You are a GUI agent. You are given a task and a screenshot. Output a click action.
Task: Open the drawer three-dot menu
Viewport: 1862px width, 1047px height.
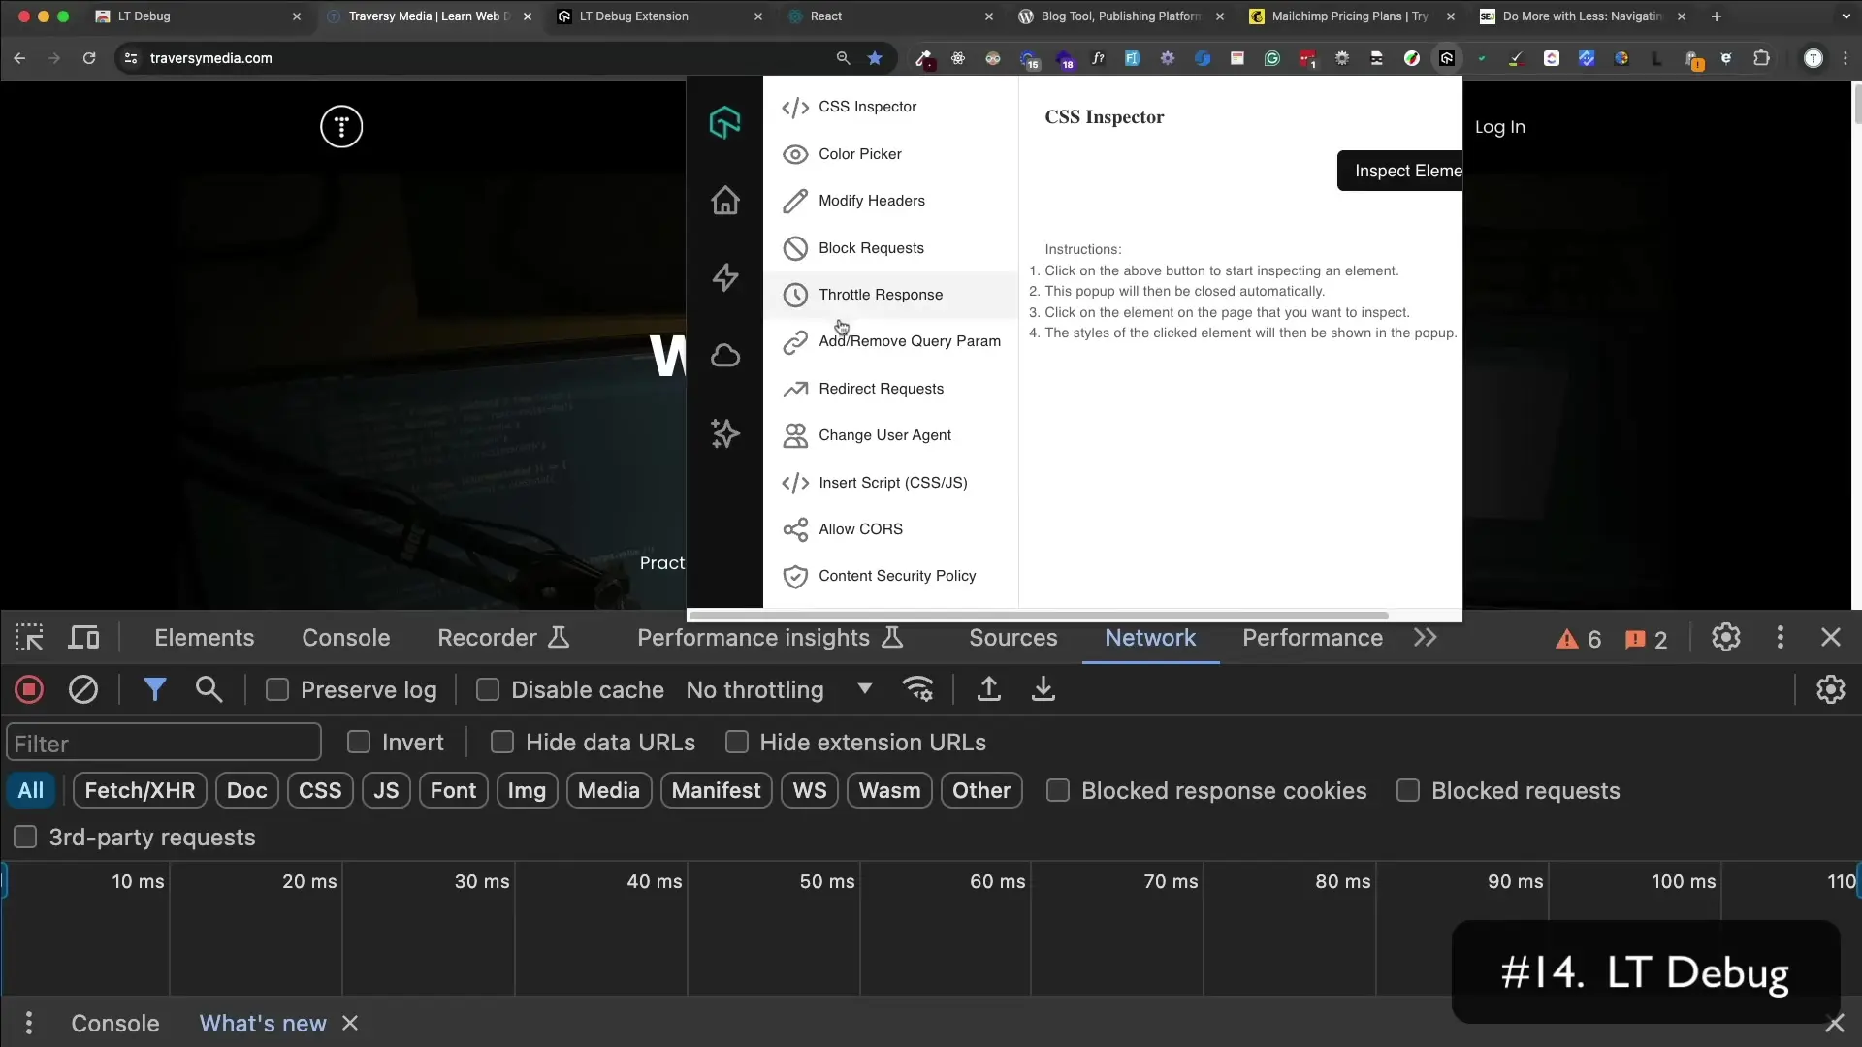pyautogui.click(x=29, y=1024)
